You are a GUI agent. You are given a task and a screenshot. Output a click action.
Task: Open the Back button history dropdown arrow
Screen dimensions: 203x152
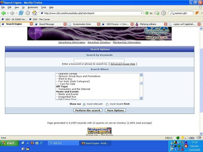coord(8,13)
